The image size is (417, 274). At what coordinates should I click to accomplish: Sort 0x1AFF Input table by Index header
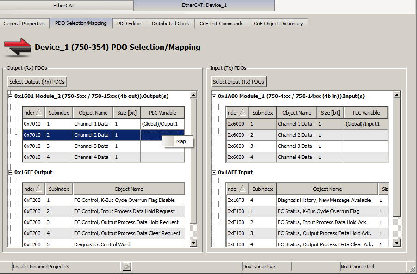237,189
